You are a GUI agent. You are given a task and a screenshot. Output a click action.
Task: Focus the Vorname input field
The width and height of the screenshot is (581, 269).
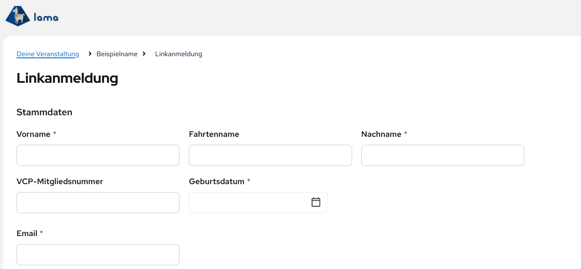click(98, 155)
